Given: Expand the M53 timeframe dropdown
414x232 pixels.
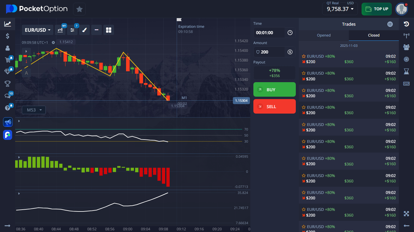Looking at the screenshot, I should [33, 110].
